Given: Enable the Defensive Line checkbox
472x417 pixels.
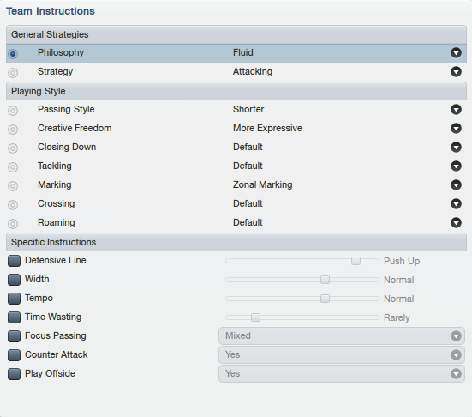Looking at the screenshot, I should click(15, 261).
